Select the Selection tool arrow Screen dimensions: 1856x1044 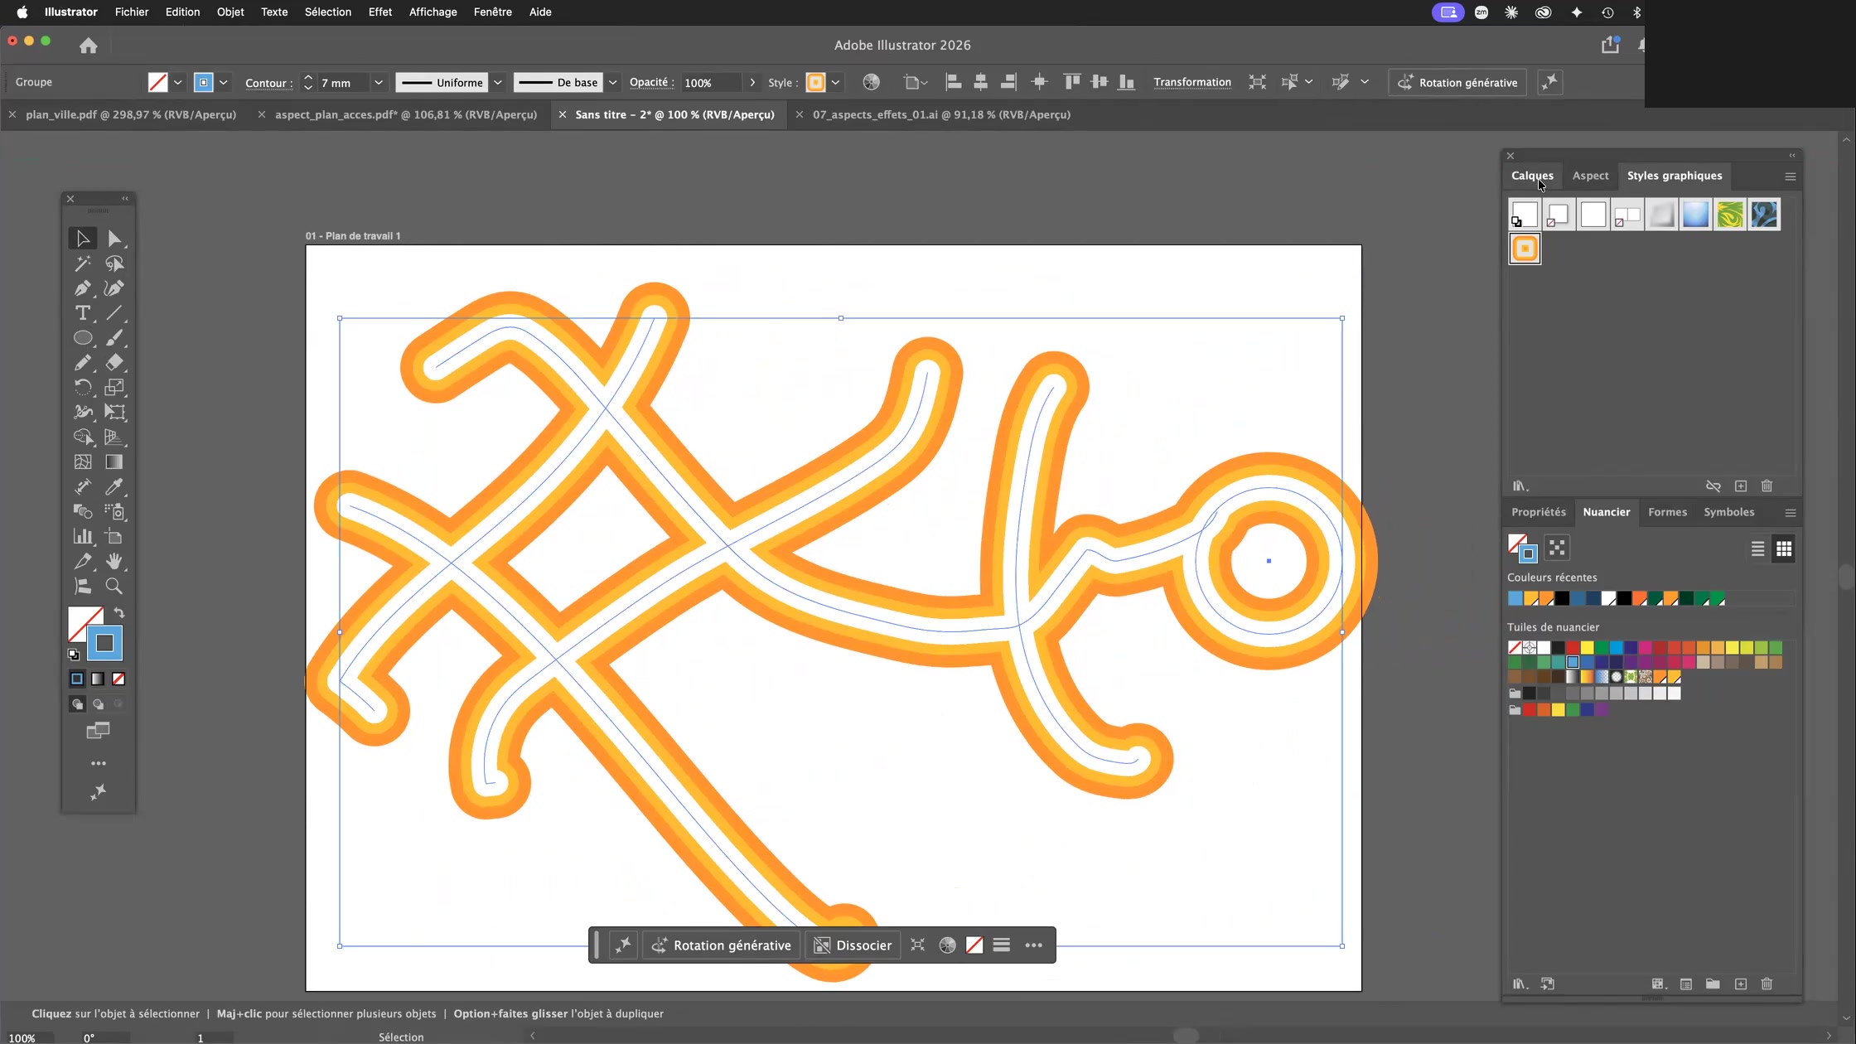(x=83, y=239)
